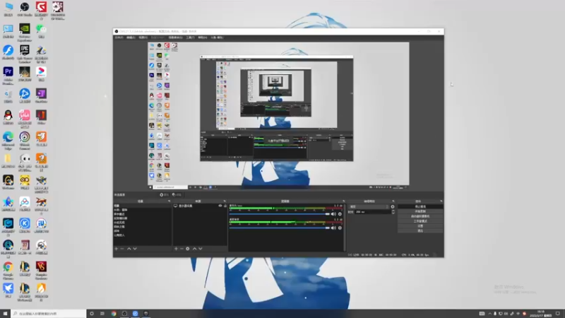Click the fourth button in Controls panel
Image resolution: width=565 pixels, height=318 pixels.
420,221
